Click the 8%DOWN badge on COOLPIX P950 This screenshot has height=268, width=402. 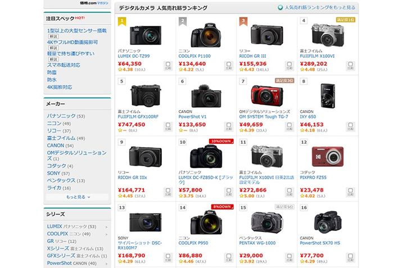[x=222, y=207]
